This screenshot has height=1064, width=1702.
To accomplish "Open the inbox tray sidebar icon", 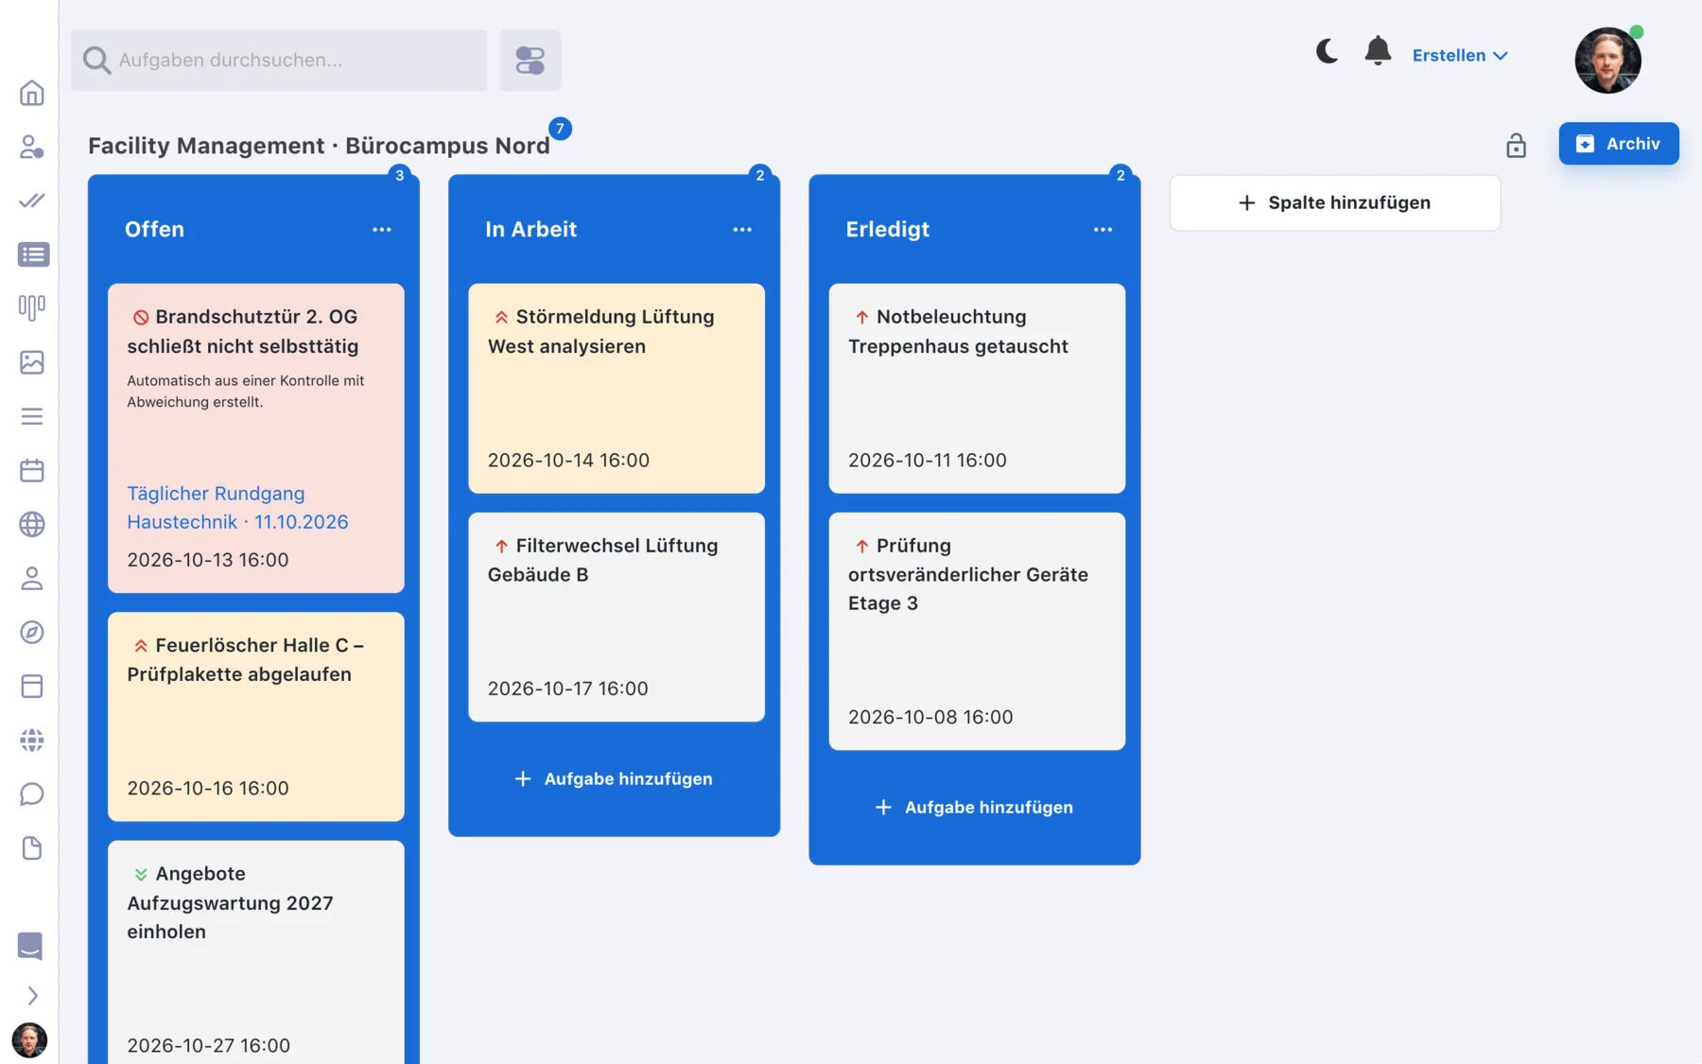I will click(x=30, y=946).
